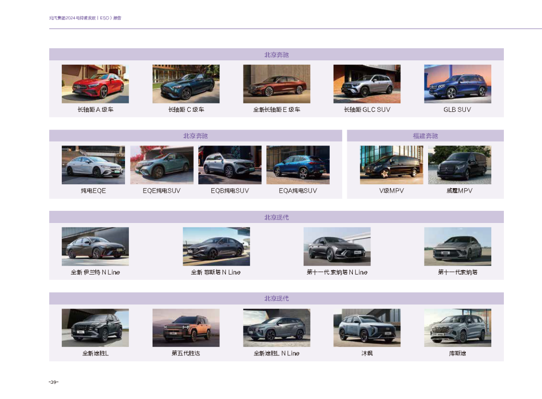Click the caption EQA纯电SUV
Image resolution: width=542 pixels, height=399 pixels.
298,191
